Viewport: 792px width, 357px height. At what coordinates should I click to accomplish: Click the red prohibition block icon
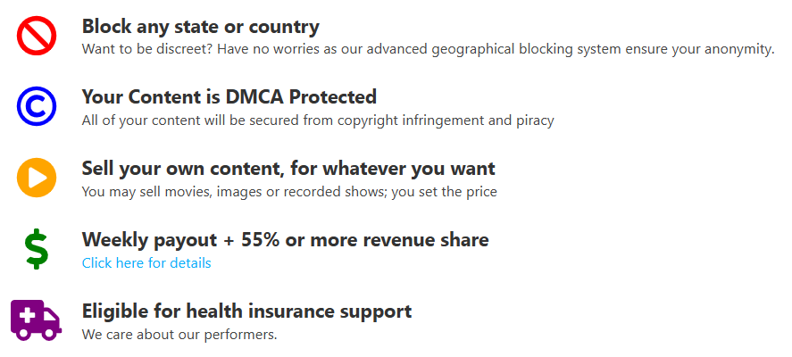(x=37, y=36)
